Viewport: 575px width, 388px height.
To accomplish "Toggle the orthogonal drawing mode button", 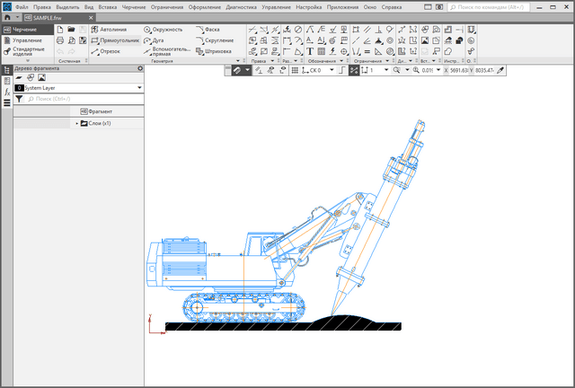I will (342, 70).
